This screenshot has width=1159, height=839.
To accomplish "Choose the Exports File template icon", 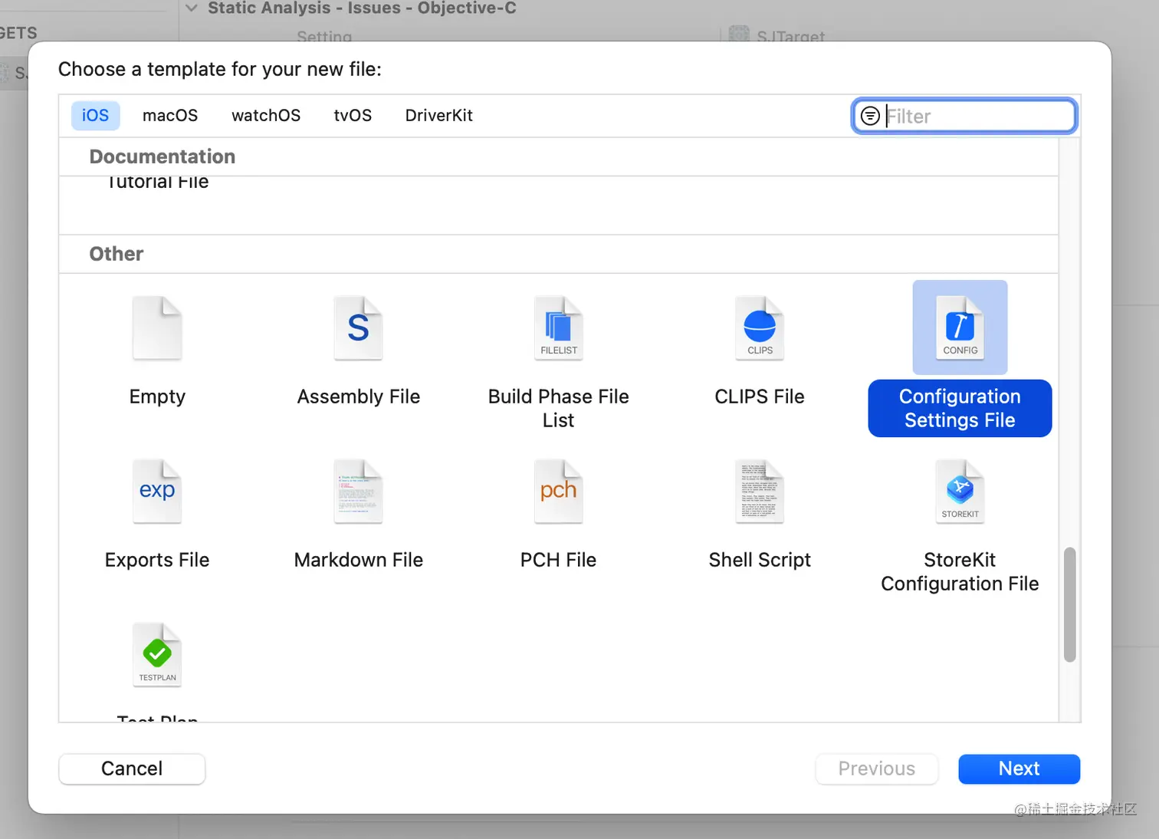I will (157, 492).
